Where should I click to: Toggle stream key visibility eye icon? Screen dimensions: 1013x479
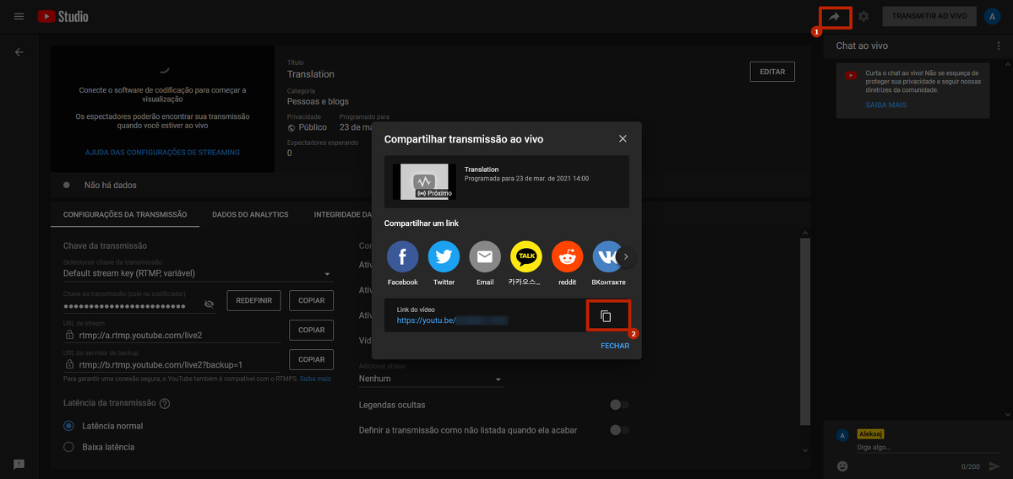coord(209,304)
